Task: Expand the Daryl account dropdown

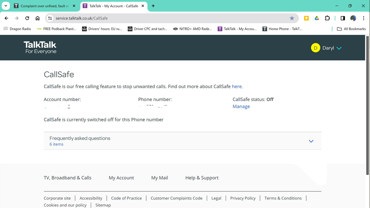Action: 339,48
